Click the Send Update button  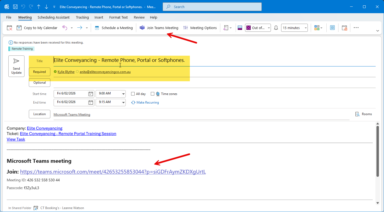point(16,66)
